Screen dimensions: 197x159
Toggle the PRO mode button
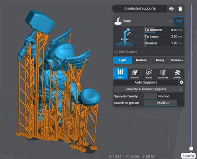(x=179, y=21)
